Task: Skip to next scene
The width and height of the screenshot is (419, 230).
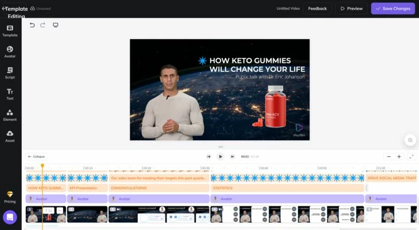Action: 232,156
